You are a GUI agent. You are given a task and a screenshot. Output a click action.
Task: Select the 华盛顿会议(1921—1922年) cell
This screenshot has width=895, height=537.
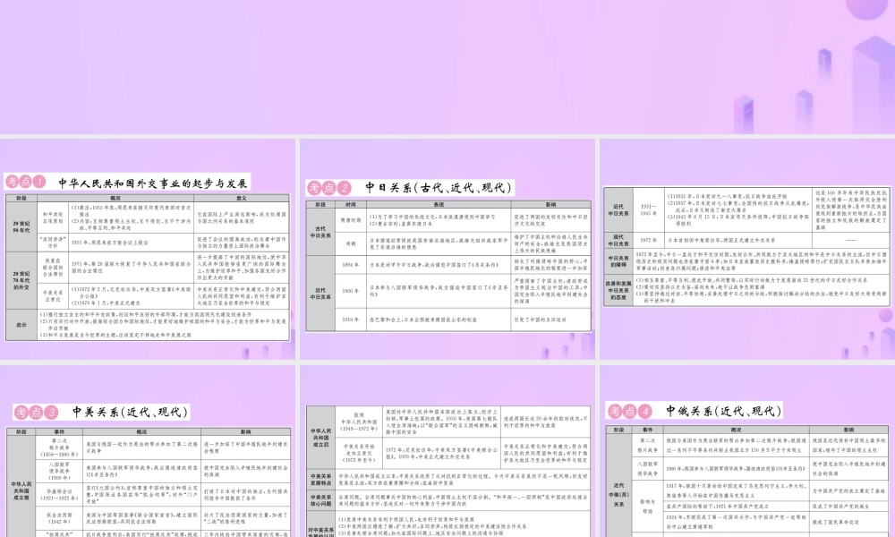[59, 494]
